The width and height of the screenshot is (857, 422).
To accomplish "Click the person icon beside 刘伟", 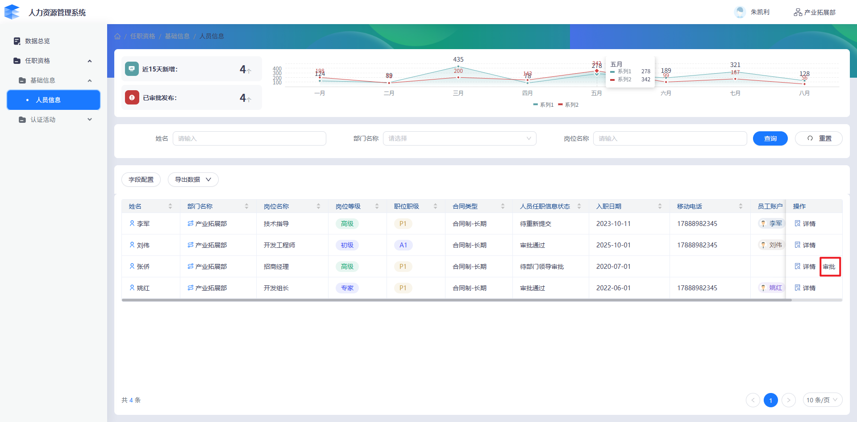I will [132, 245].
